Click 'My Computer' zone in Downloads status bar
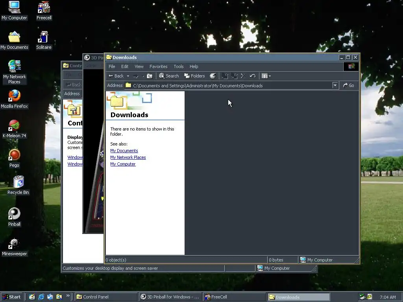Image resolution: width=403 pixels, height=302 pixels. pos(316,260)
